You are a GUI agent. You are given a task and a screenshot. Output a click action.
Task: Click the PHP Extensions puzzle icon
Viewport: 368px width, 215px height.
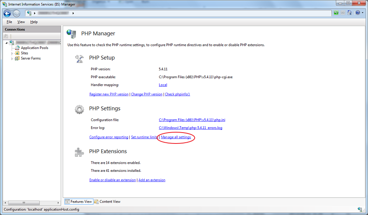[79, 152]
